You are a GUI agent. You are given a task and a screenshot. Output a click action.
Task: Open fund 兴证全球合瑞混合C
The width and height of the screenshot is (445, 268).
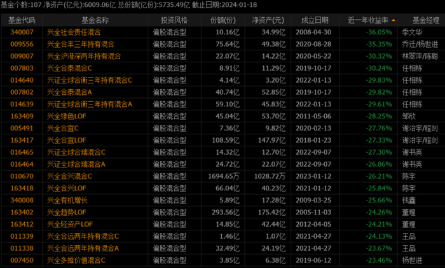[76, 152]
